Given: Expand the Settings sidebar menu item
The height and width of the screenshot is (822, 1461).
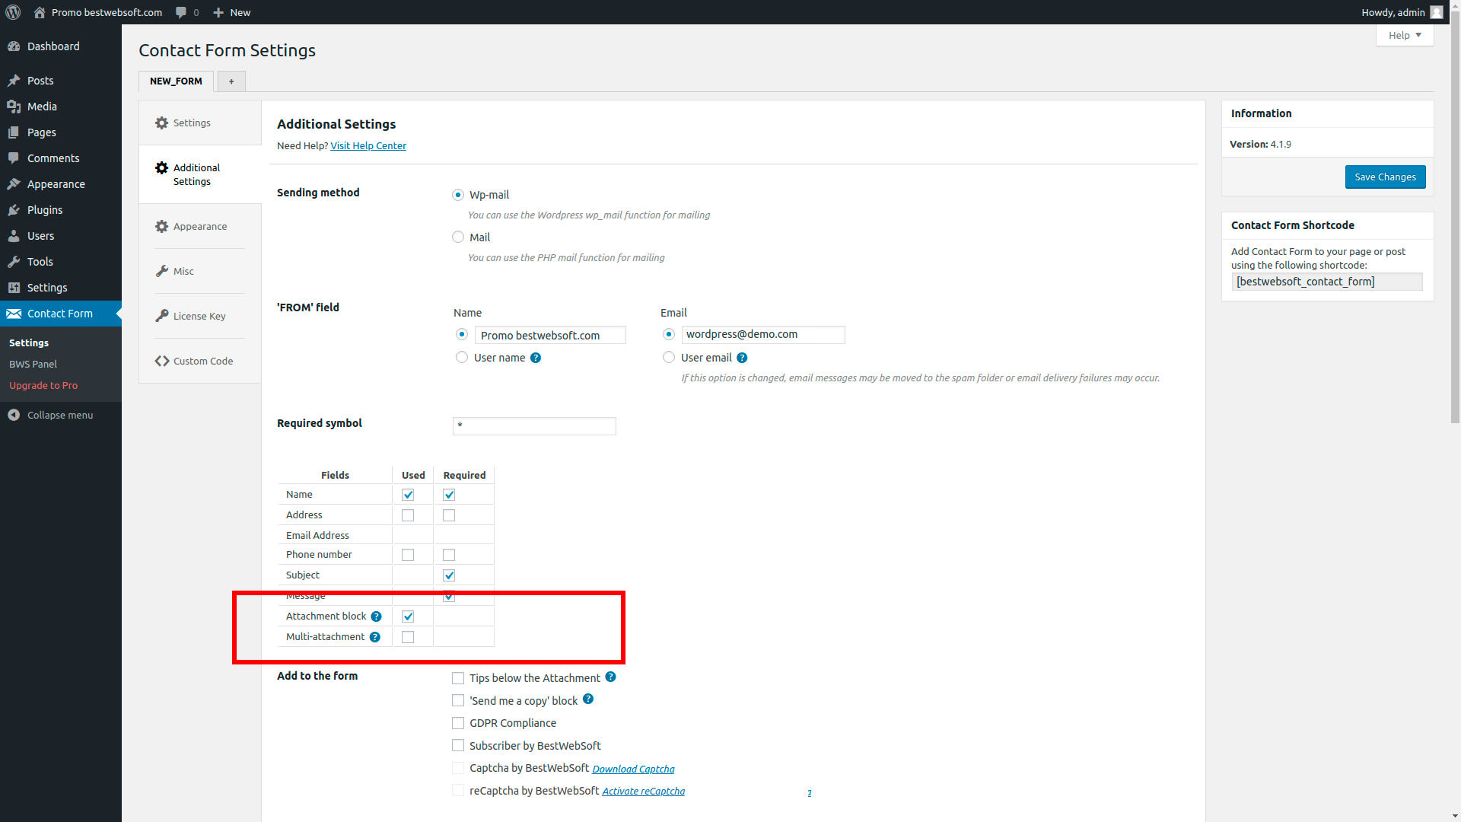Looking at the screenshot, I should 47,287.
